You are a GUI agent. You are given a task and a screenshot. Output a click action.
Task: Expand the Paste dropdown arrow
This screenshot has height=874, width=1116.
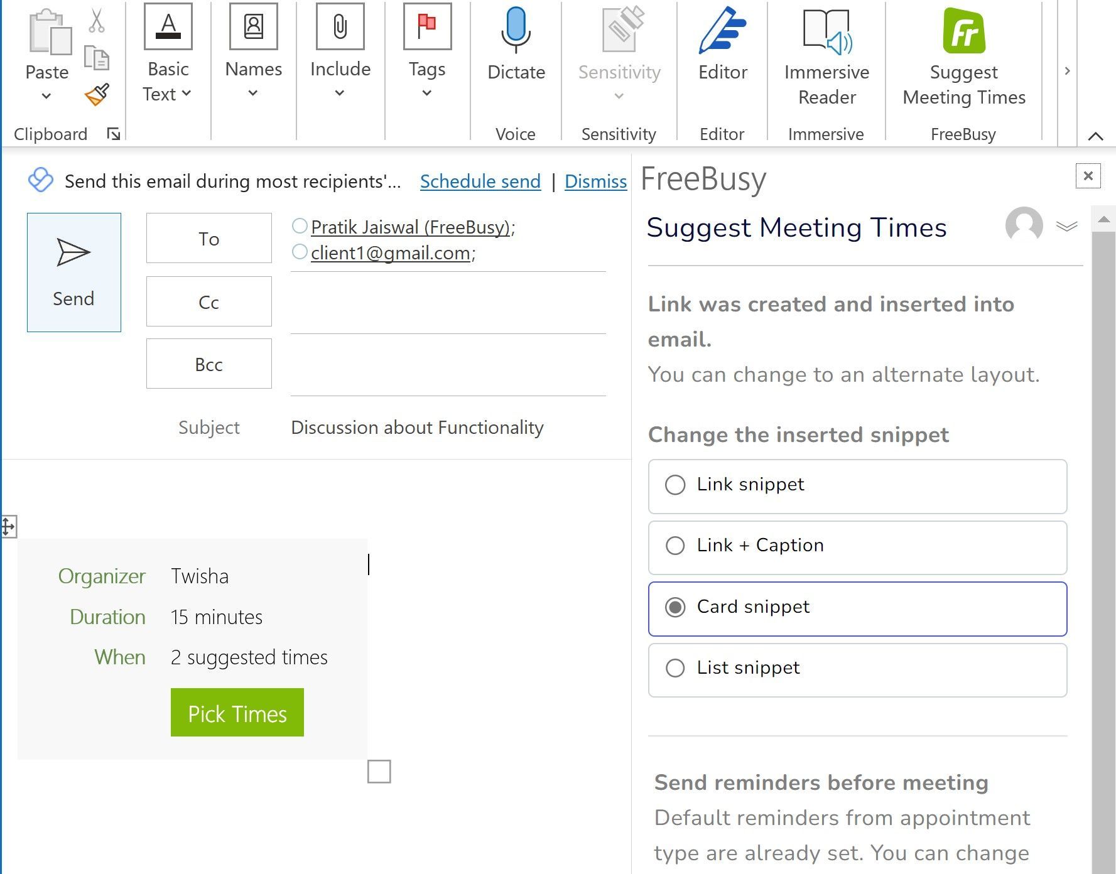click(46, 96)
